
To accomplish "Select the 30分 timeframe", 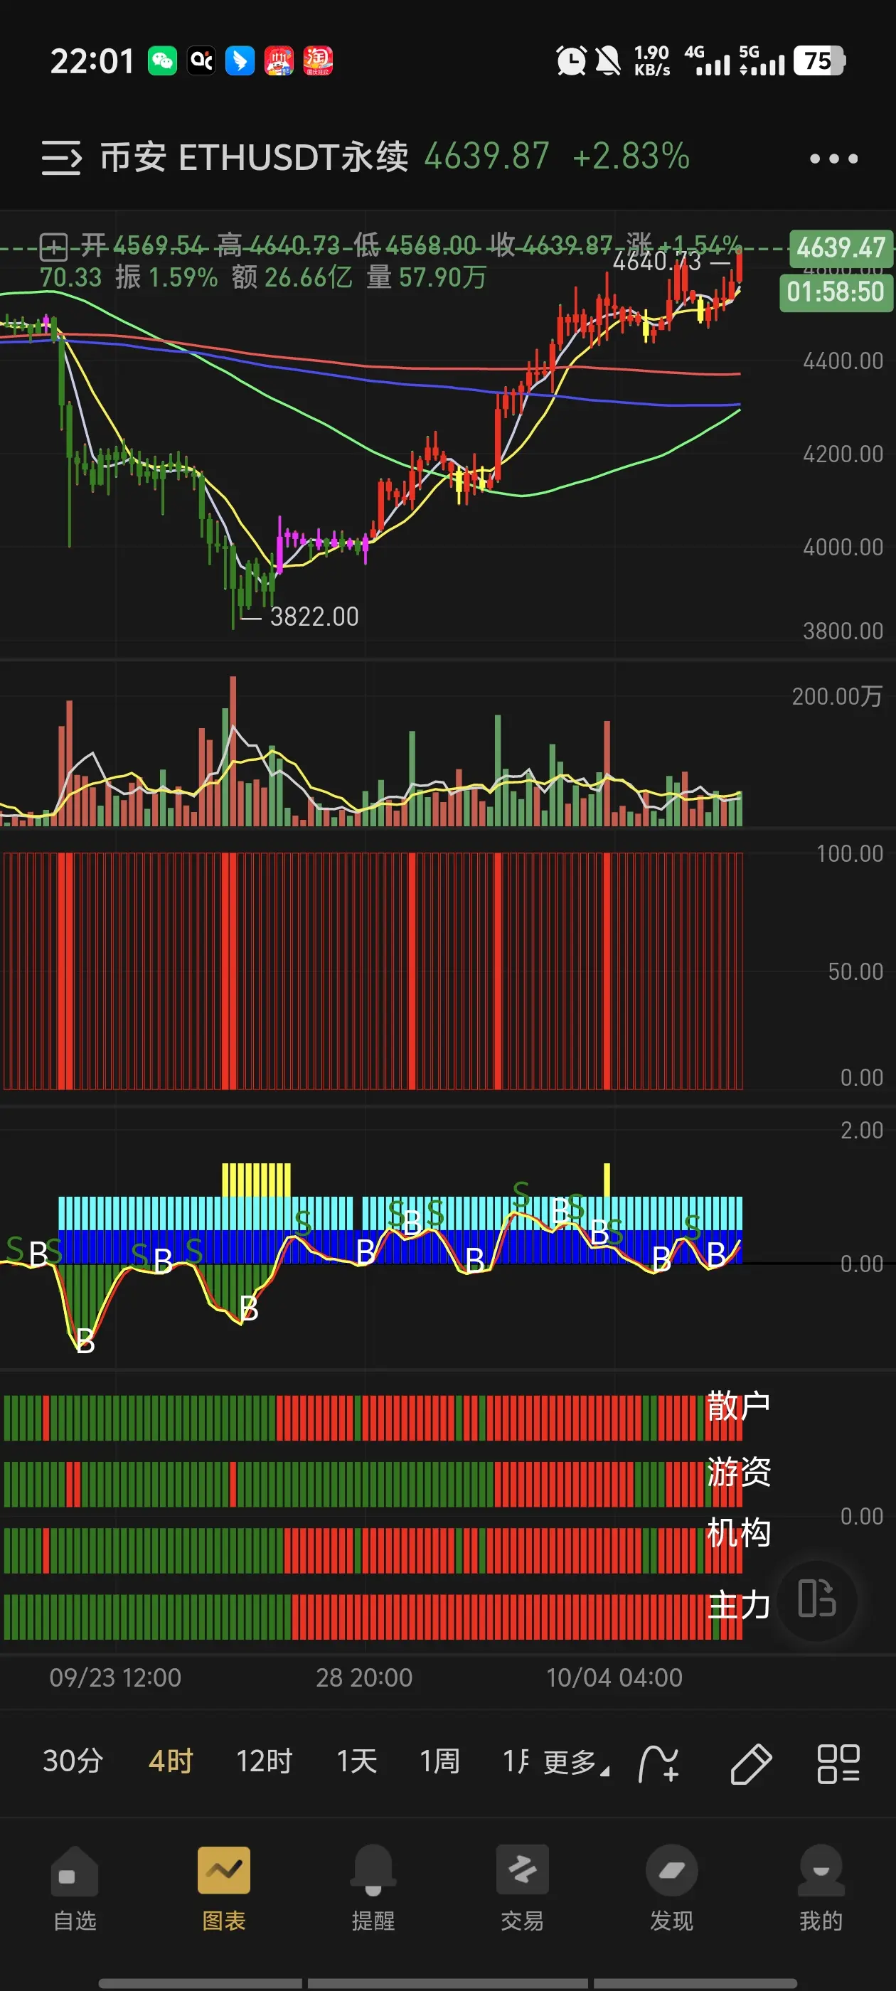I will click(x=73, y=1762).
